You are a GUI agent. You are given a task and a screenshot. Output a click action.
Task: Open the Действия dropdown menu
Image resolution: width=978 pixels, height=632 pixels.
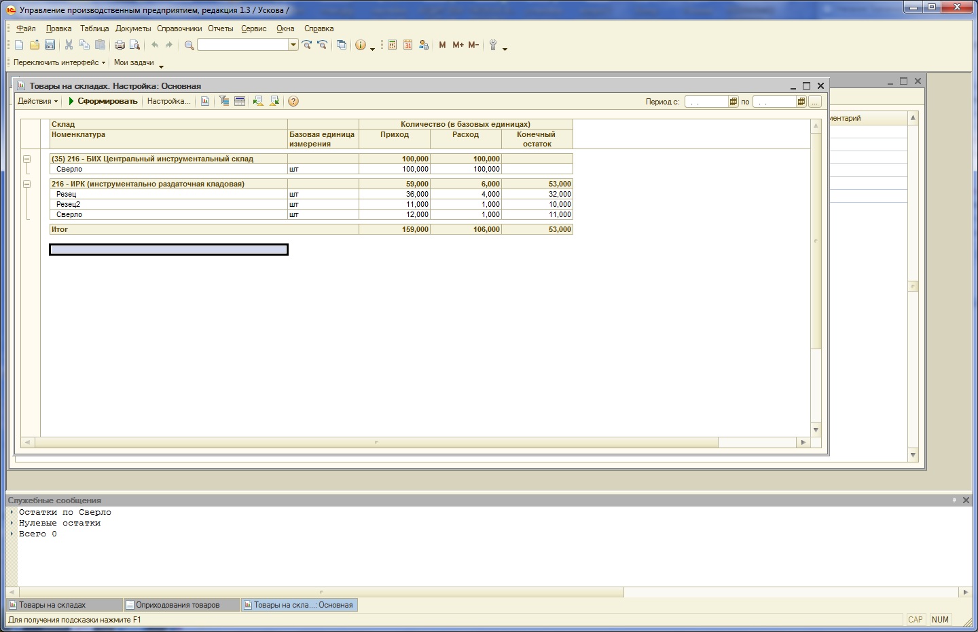coord(37,101)
